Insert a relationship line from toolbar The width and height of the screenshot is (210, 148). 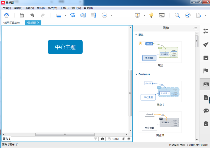point(73,15)
